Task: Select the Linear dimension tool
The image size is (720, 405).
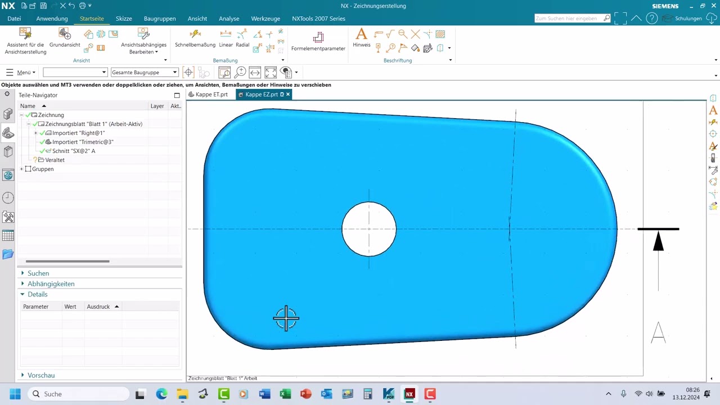Action: 226,38
